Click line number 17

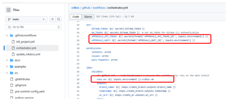(x=78, y=36)
